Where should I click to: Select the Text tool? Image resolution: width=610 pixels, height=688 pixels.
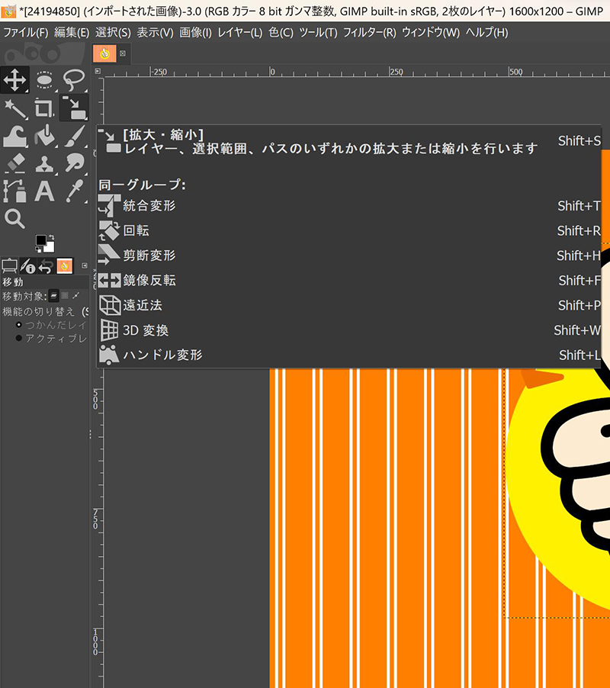point(43,191)
